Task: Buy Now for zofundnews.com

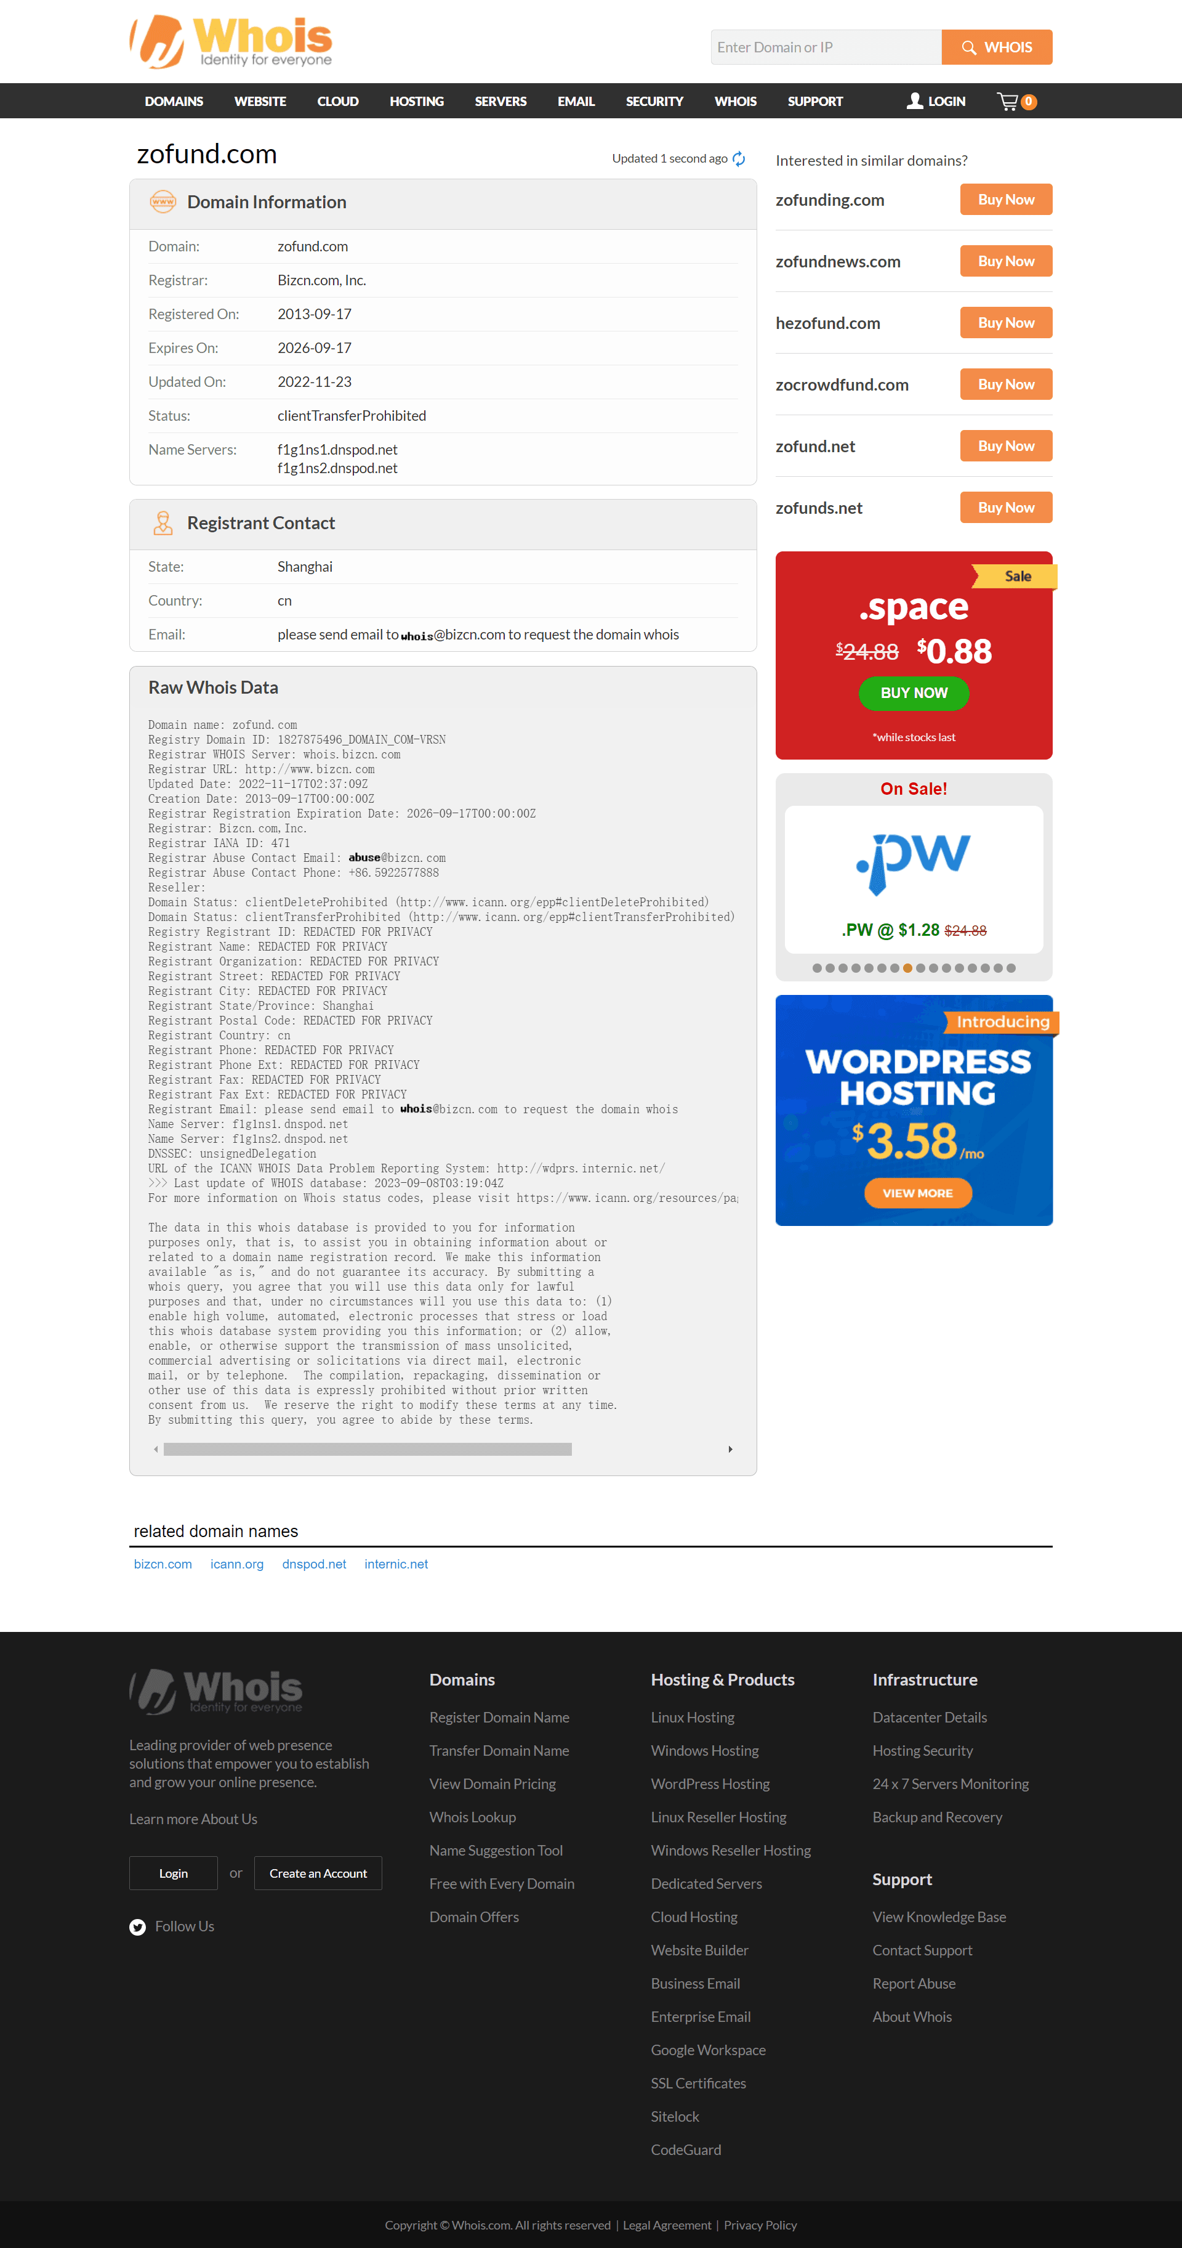Action: click(x=1006, y=261)
